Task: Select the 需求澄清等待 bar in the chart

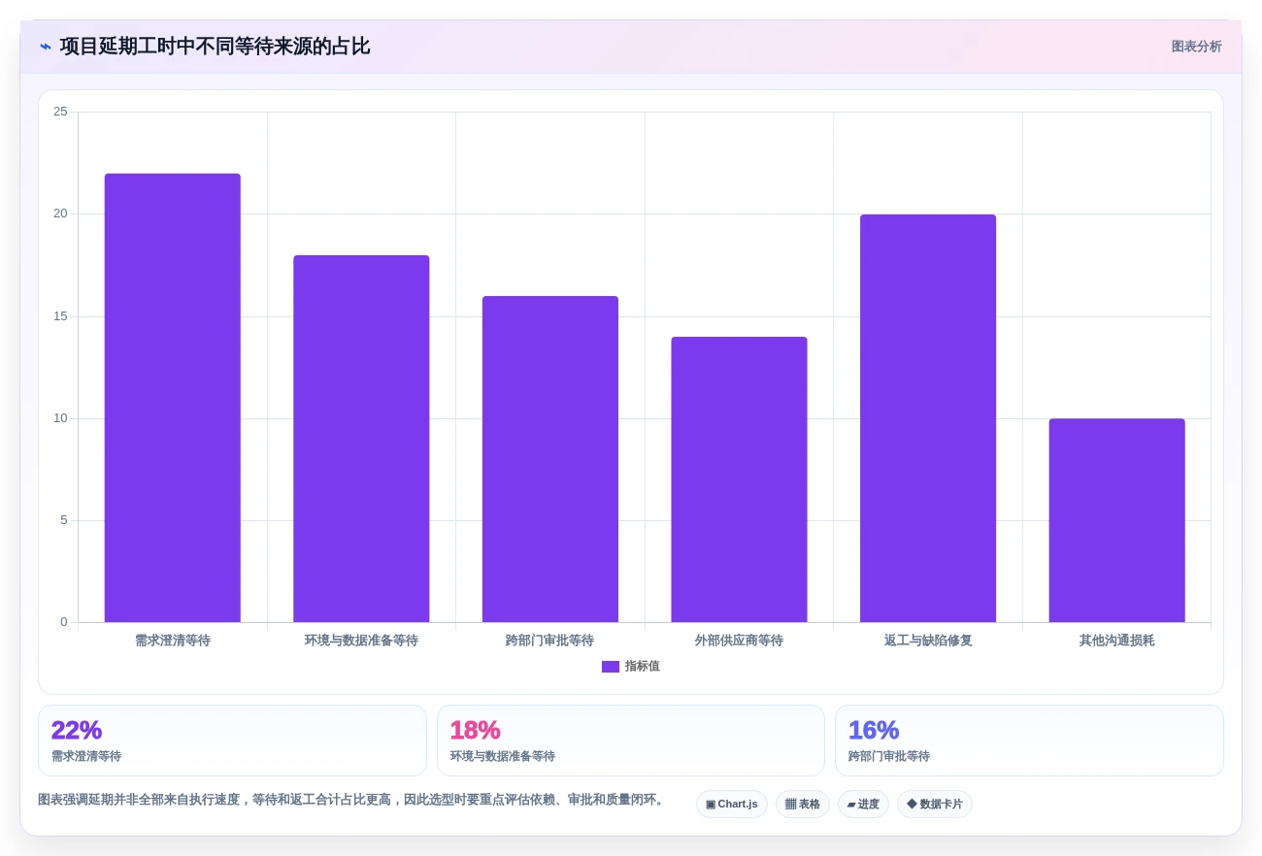Action: coord(173,398)
